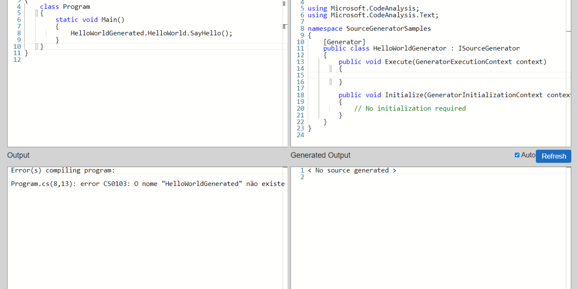Click the "Output" panel heading
The height and width of the screenshot is (289, 578).
click(x=18, y=155)
